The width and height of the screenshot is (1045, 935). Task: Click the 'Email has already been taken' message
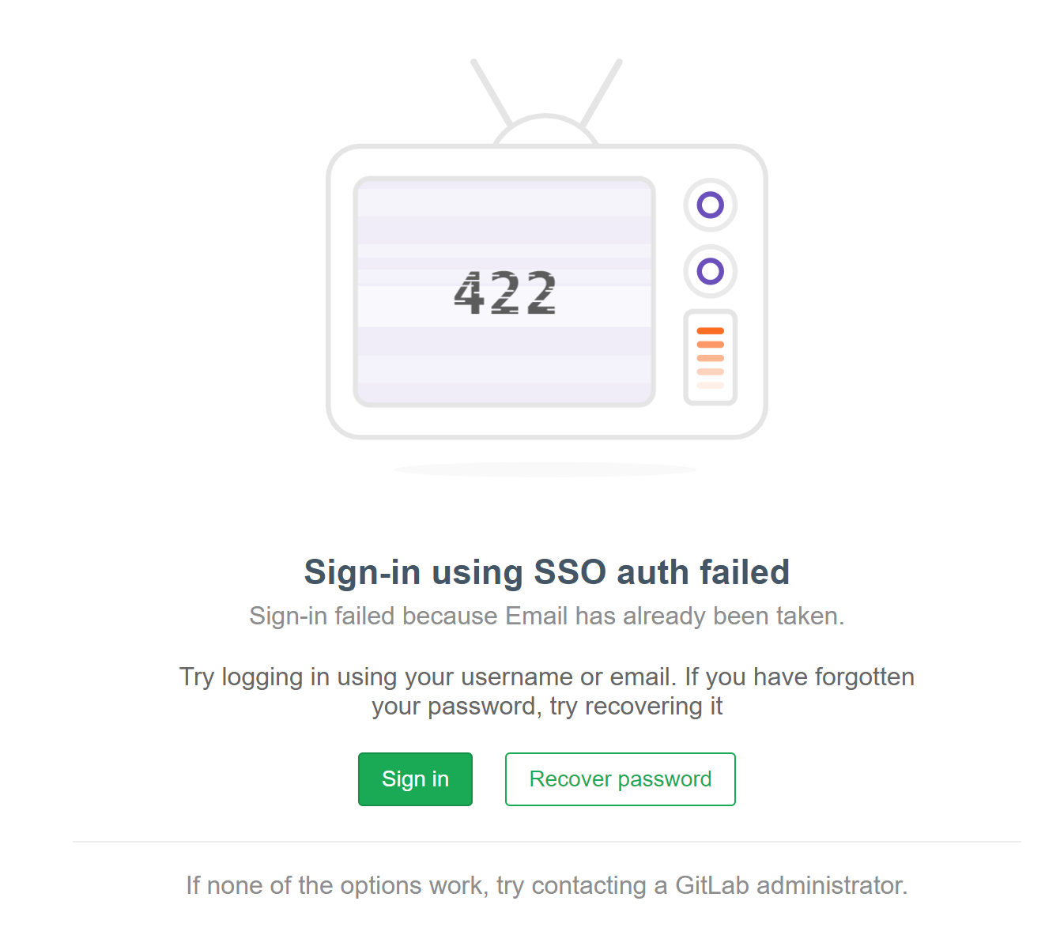[546, 616]
